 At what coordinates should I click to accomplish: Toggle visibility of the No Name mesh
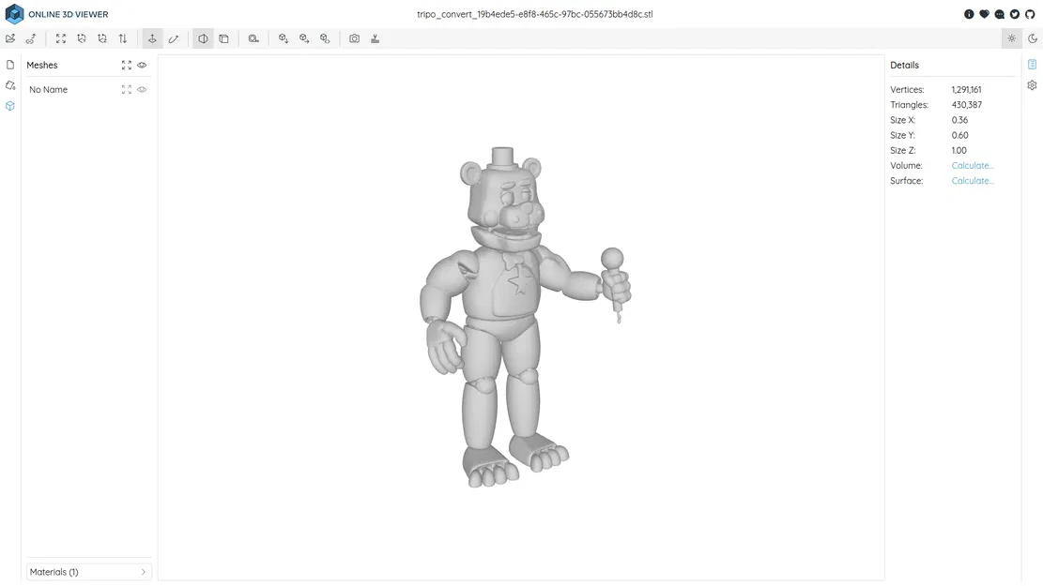point(141,89)
